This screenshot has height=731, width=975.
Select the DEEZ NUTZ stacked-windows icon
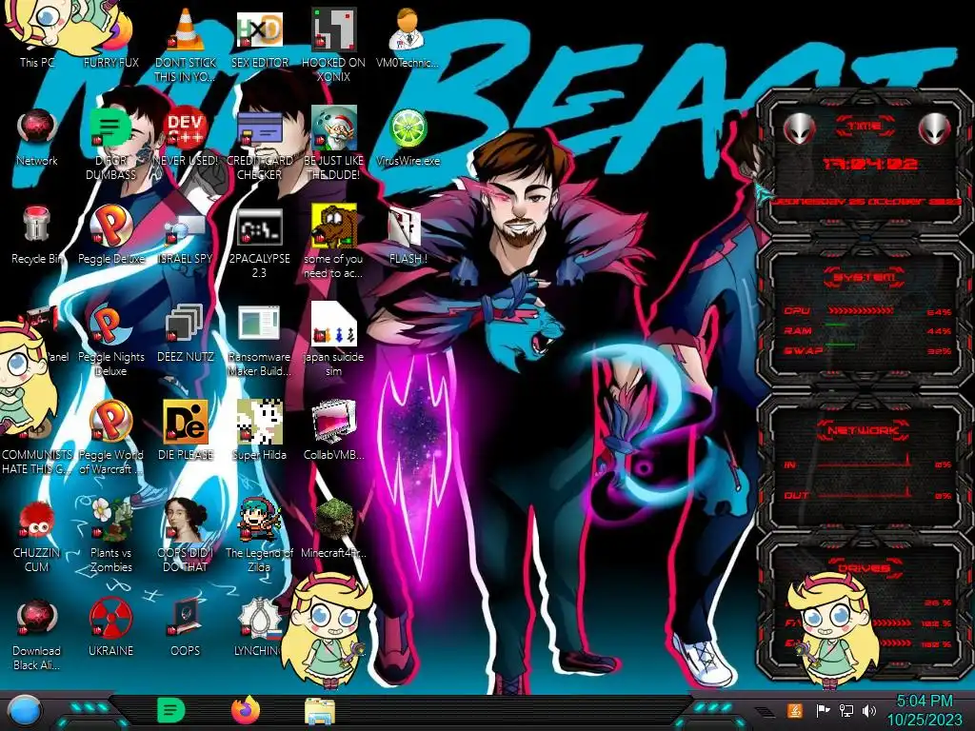tap(186, 325)
